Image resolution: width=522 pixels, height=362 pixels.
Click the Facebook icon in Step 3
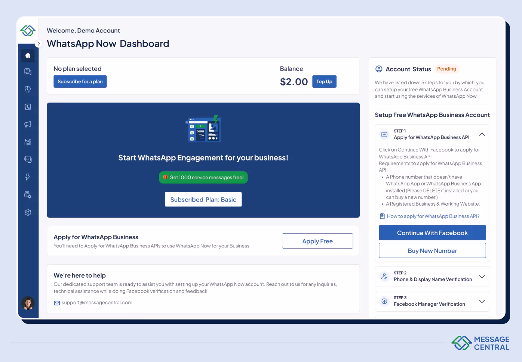(384, 301)
